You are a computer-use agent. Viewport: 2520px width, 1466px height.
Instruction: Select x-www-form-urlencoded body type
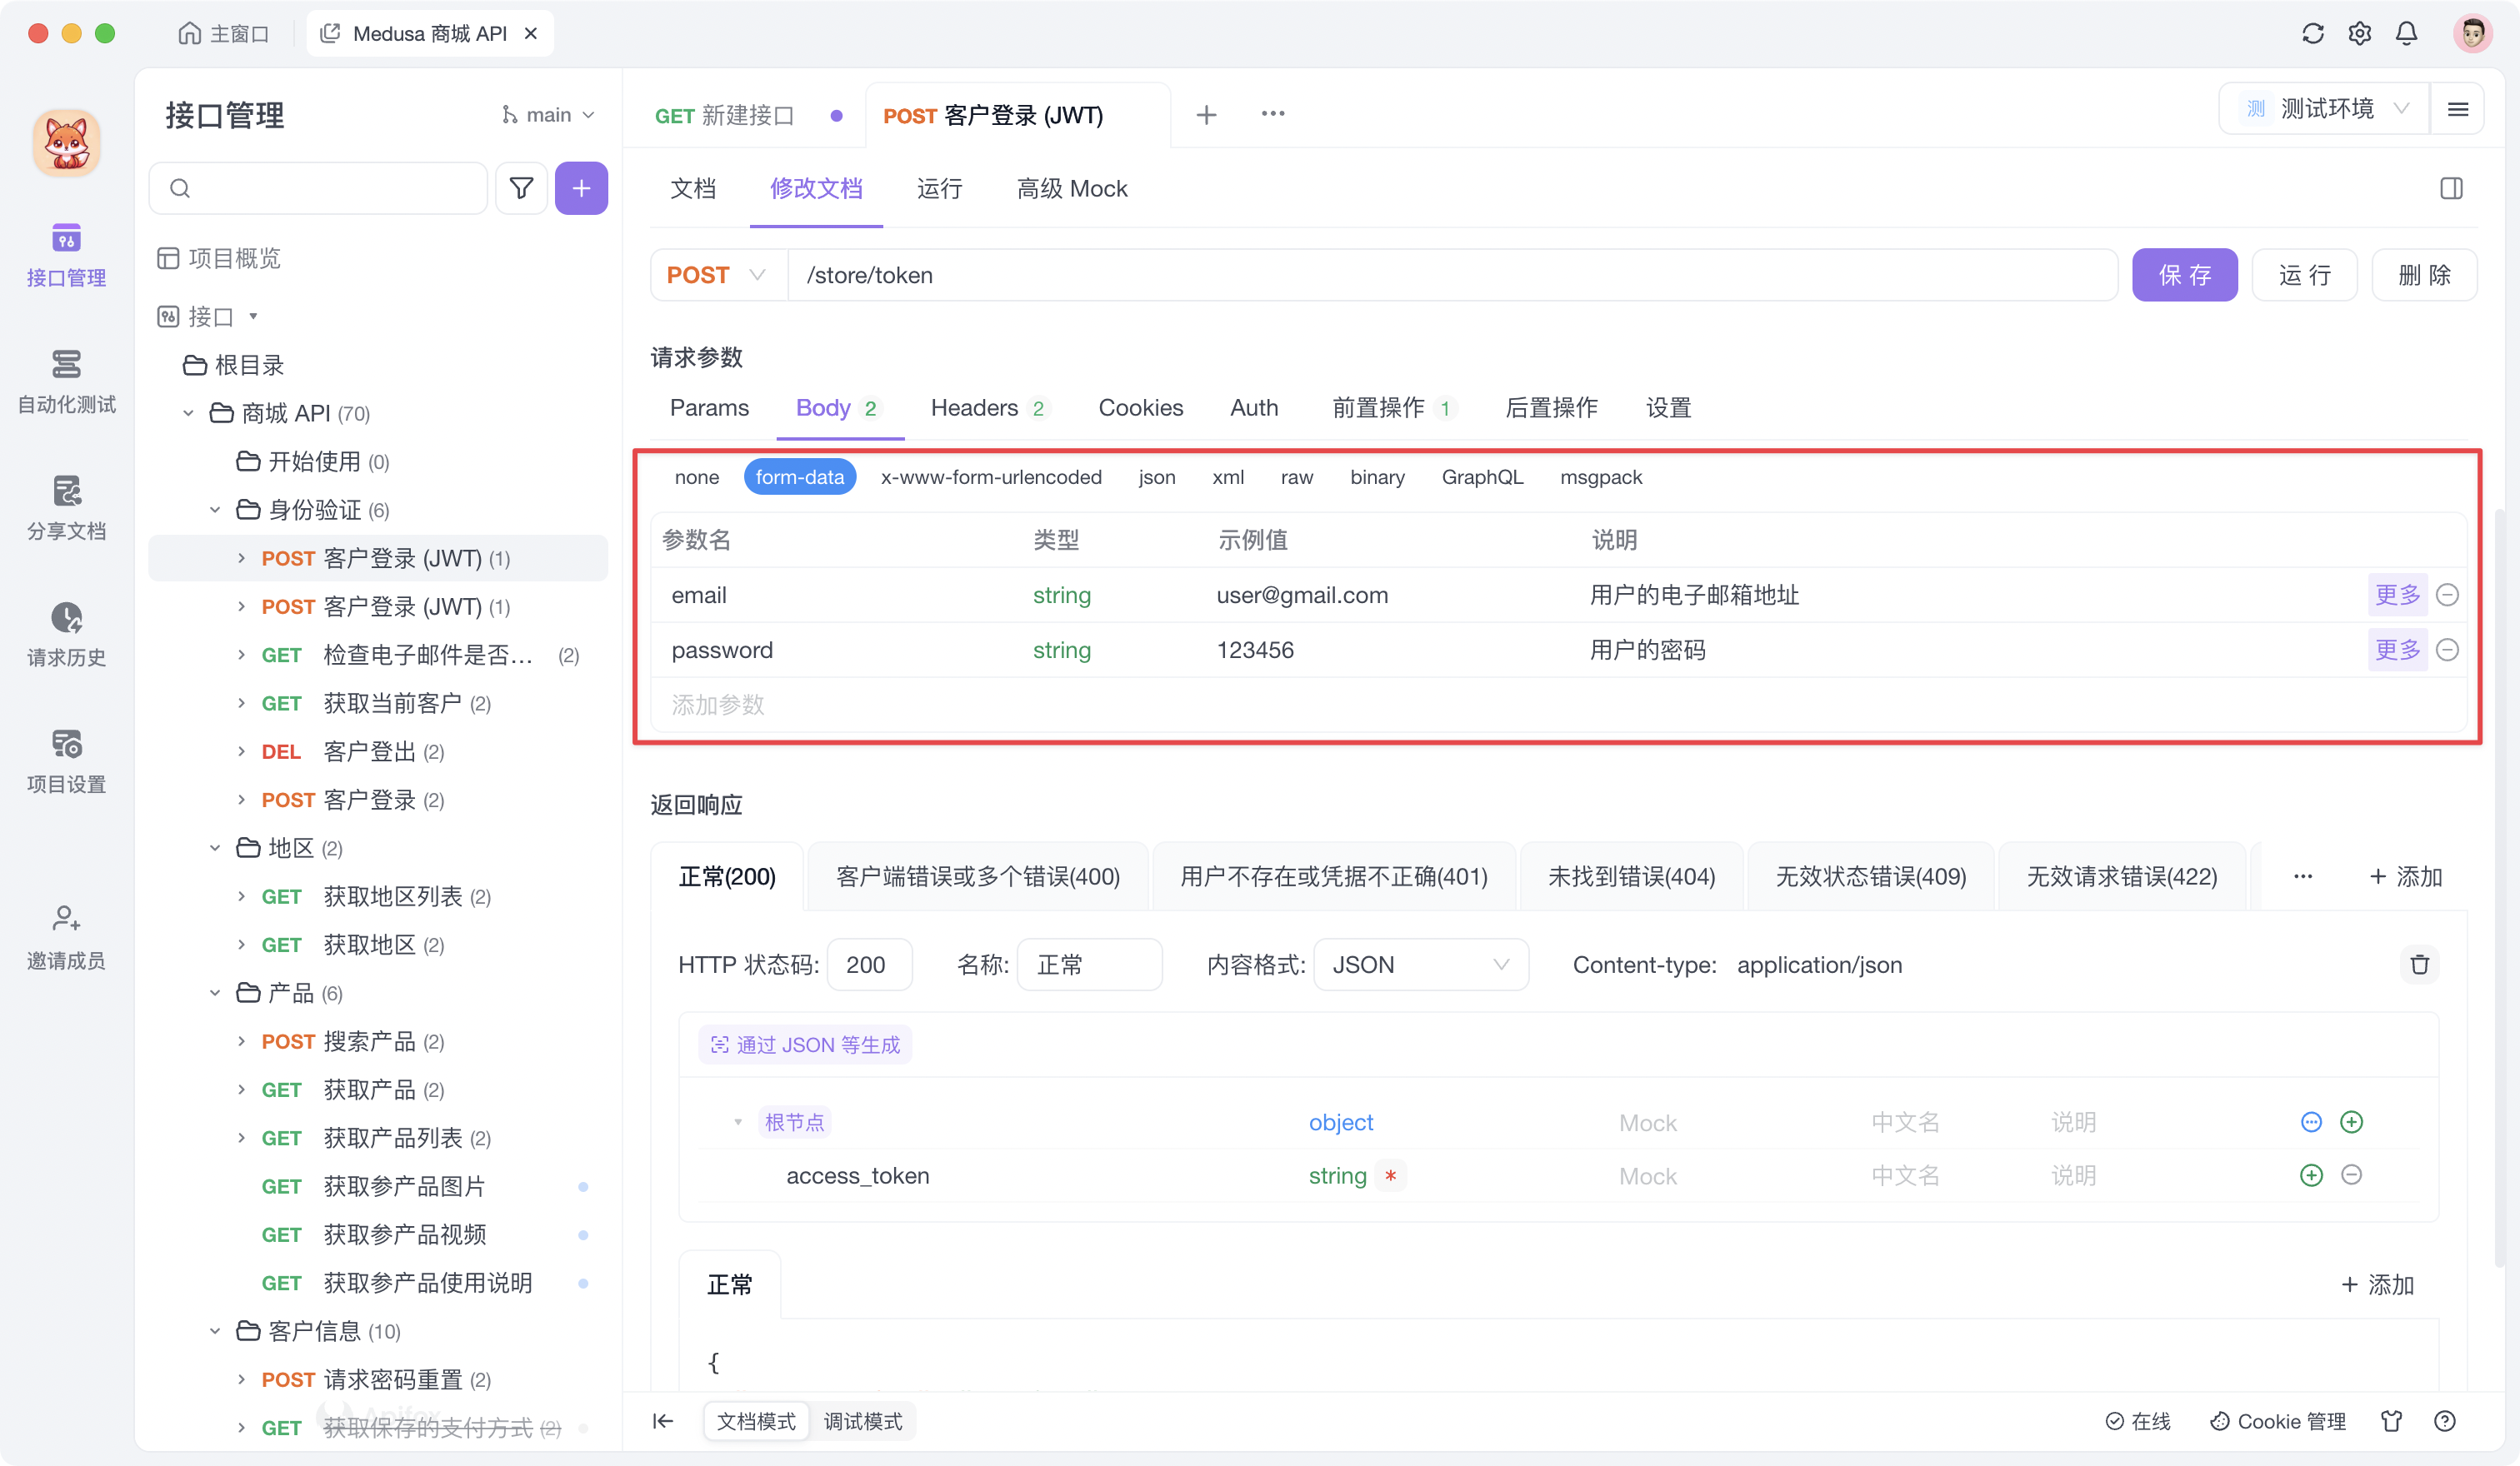tap(990, 476)
